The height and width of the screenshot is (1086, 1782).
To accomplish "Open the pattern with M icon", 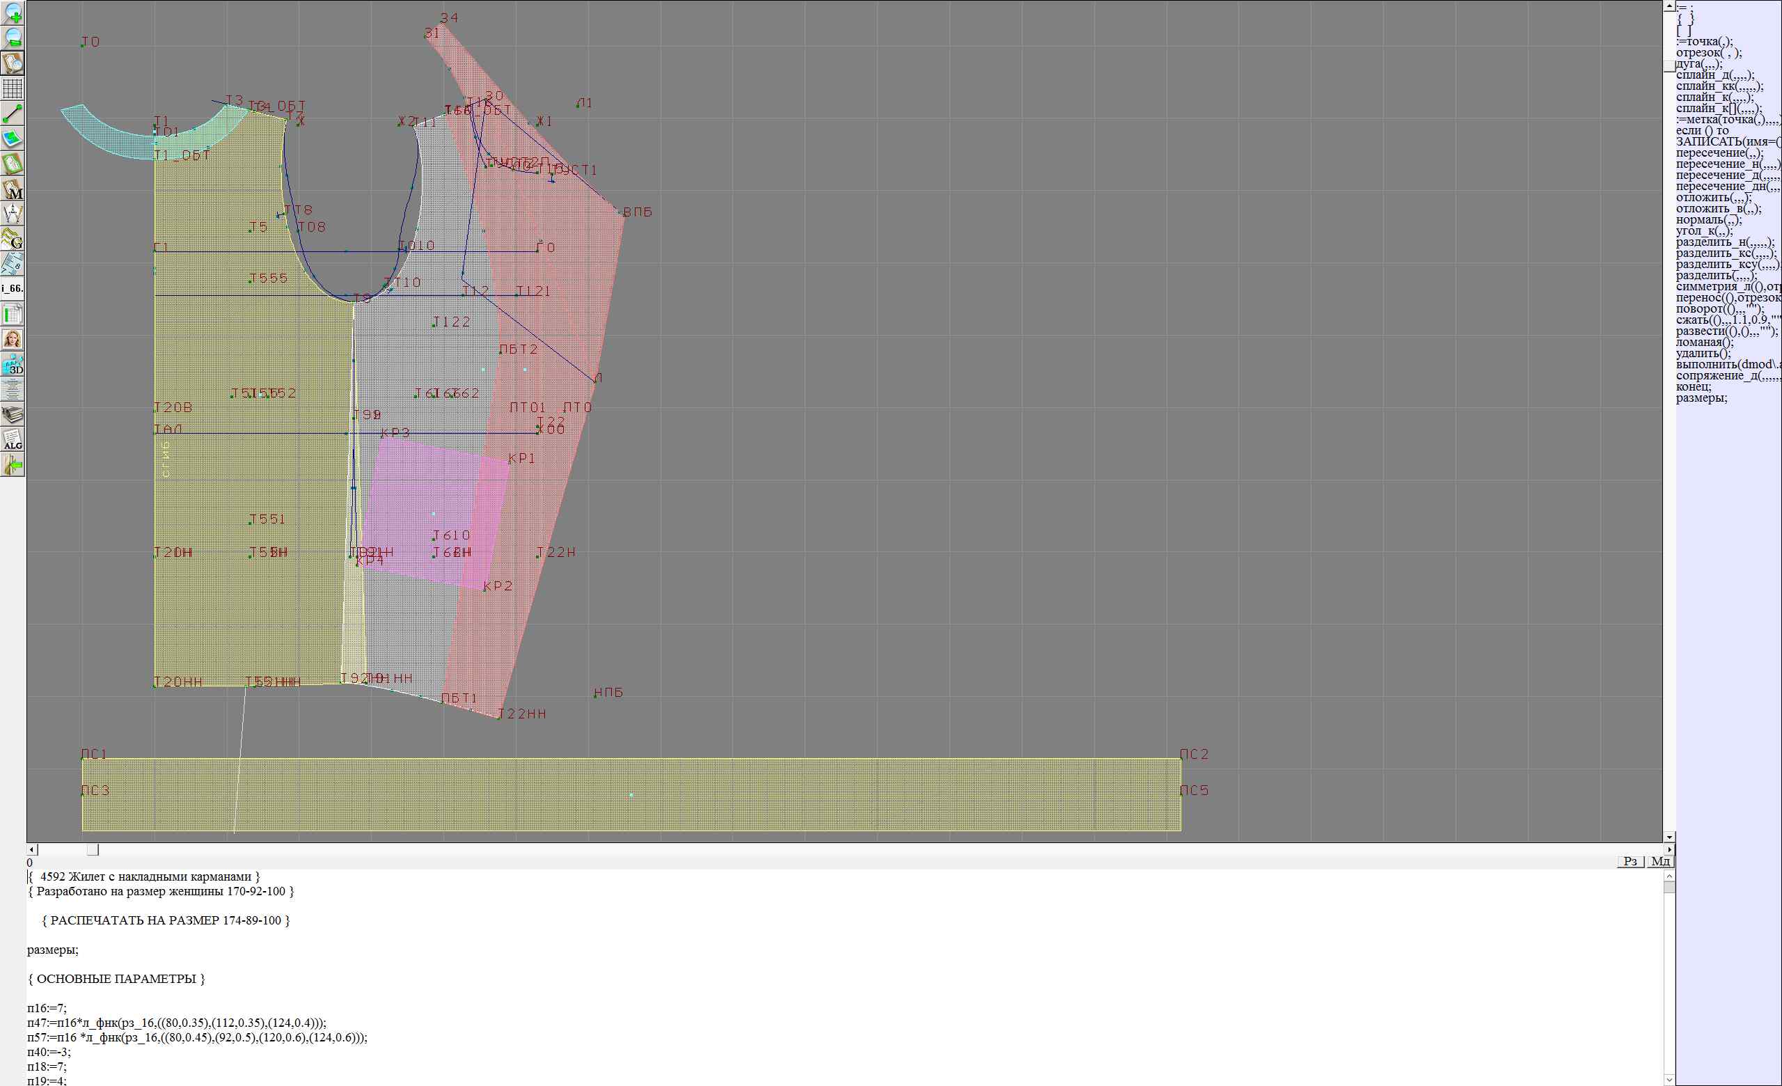I will [x=13, y=189].
